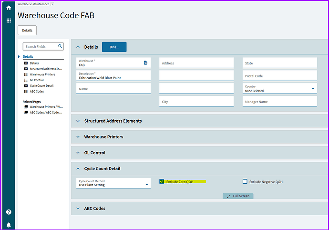Select Cycle Count Detail in nav tree
The height and width of the screenshot is (230, 329).
[41, 86]
